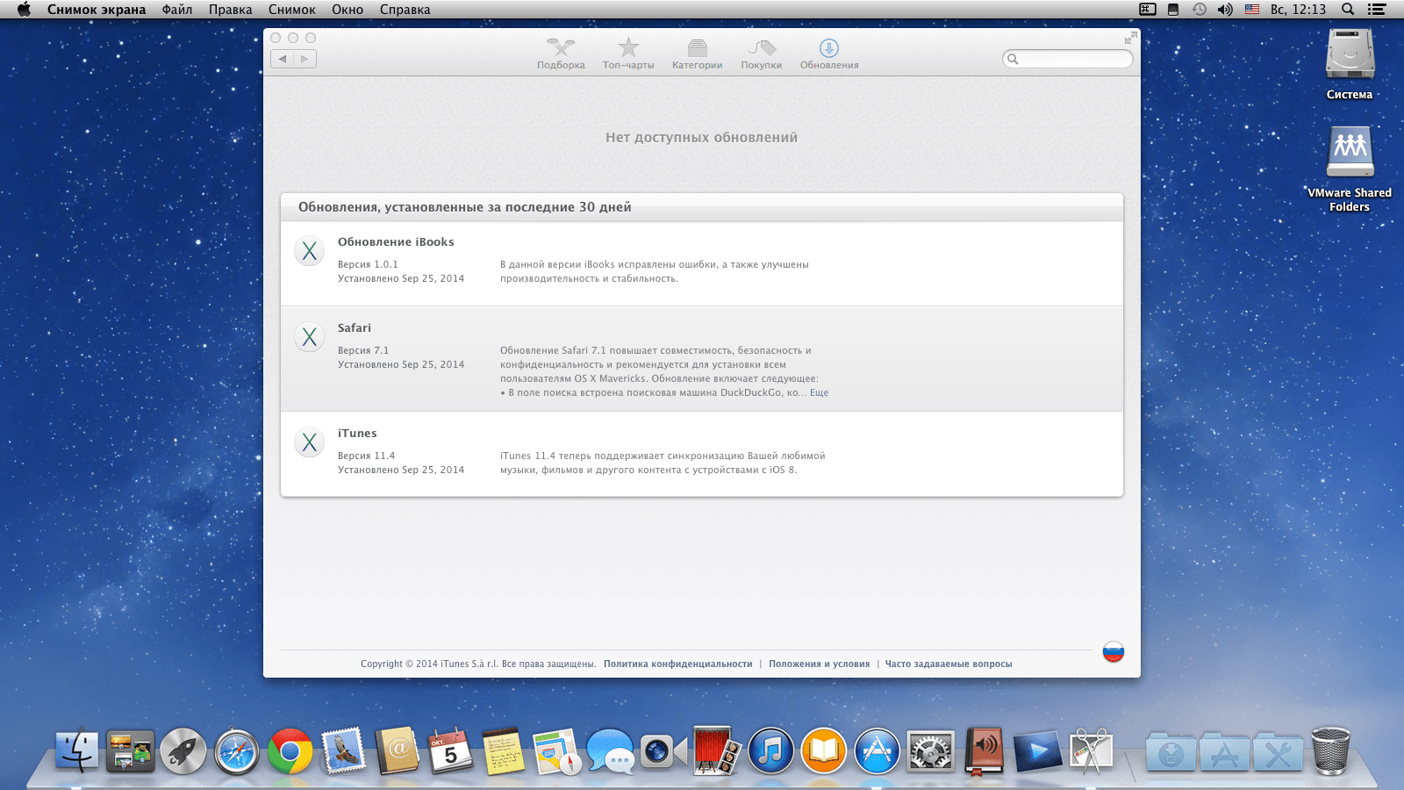Screen dimensions: 1404x790
Task: Click the clock showing Вс, 12:13
Action: [1298, 10]
